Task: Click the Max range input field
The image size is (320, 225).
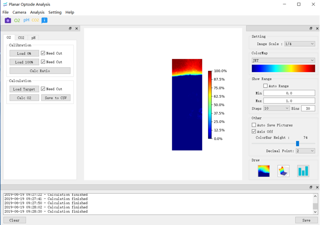Action: [289, 101]
